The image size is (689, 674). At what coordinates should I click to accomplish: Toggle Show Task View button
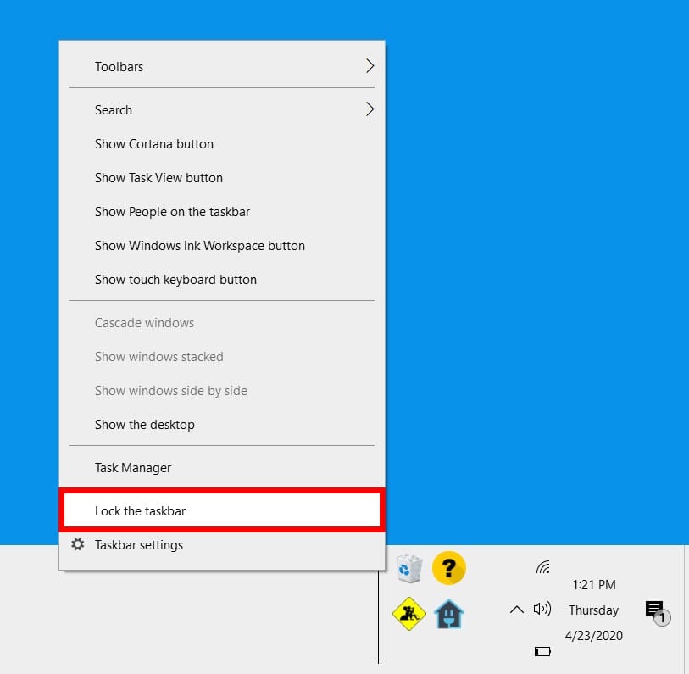[158, 178]
